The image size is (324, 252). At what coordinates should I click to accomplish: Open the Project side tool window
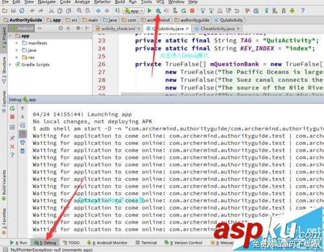coord(4,39)
